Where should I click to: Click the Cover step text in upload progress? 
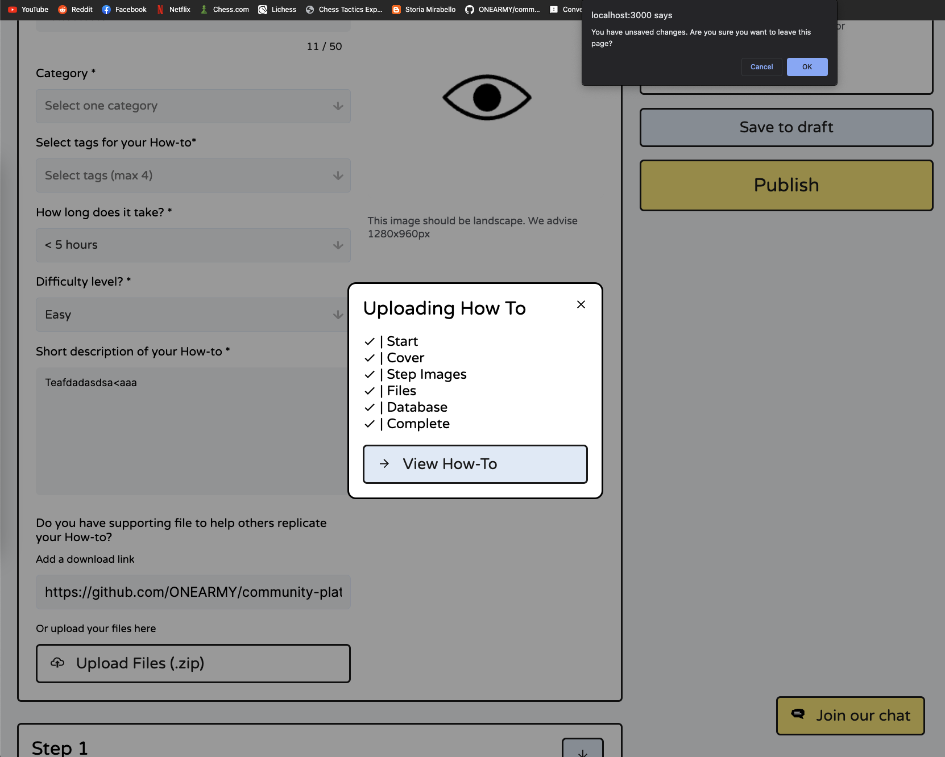(x=405, y=358)
